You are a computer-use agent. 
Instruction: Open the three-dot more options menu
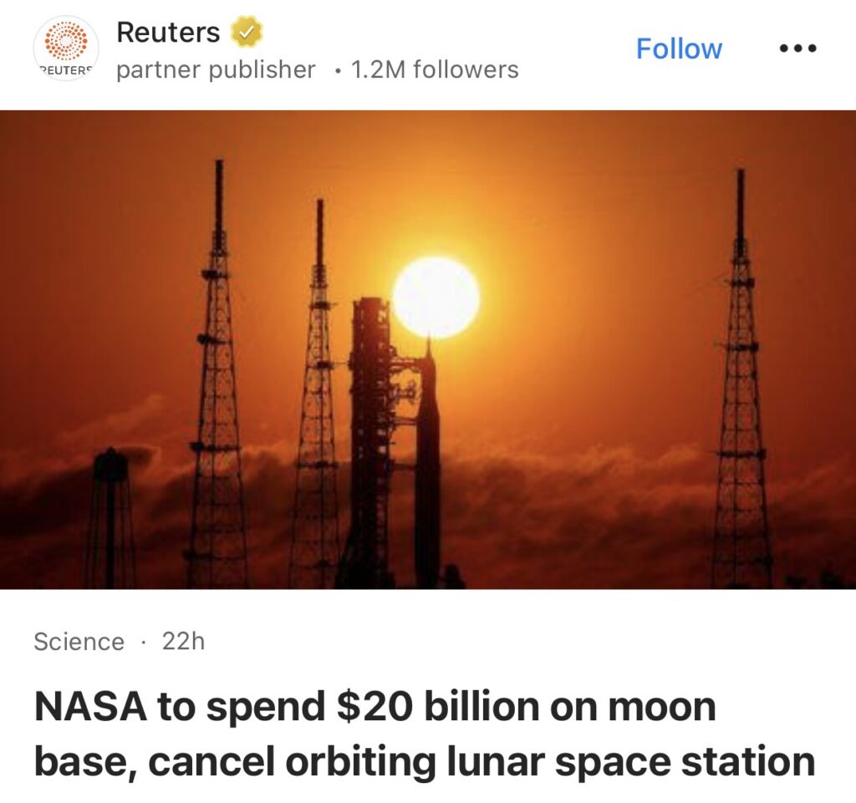(796, 48)
